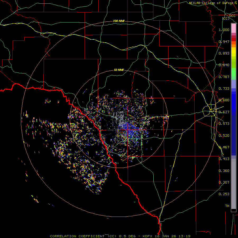Click the 0.253 scale value
The width and height of the screenshot is (238, 238).
224,194
